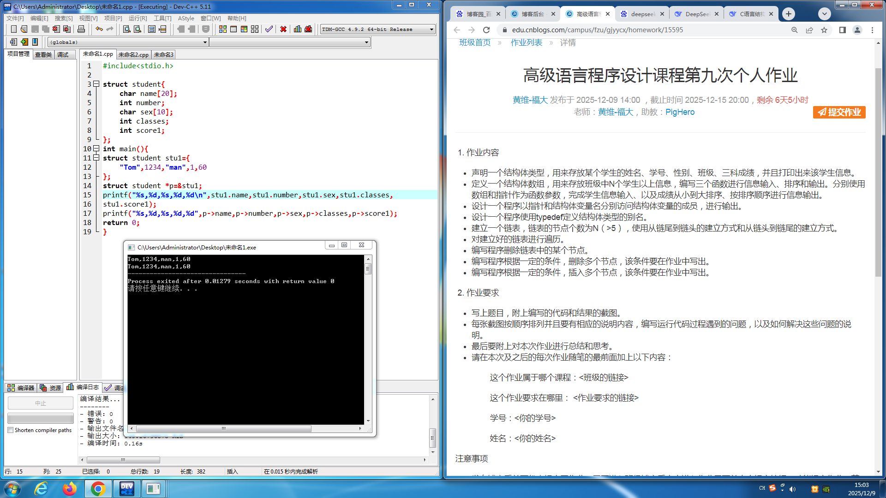The height and width of the screenshot is (498, 886).
Task: Open the TDM-GCC compiler set dropdown
Action: coord(431,29)
